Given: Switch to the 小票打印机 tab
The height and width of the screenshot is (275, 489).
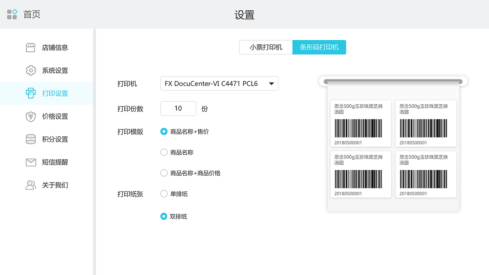Looking at the screenshot, I should [x=266, y=47].
